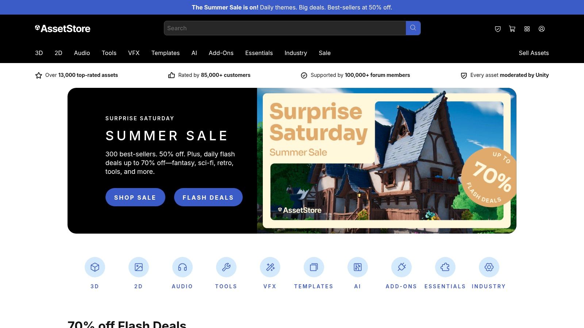Open the user account icon

pyautogui.click(x=542, y=29)
